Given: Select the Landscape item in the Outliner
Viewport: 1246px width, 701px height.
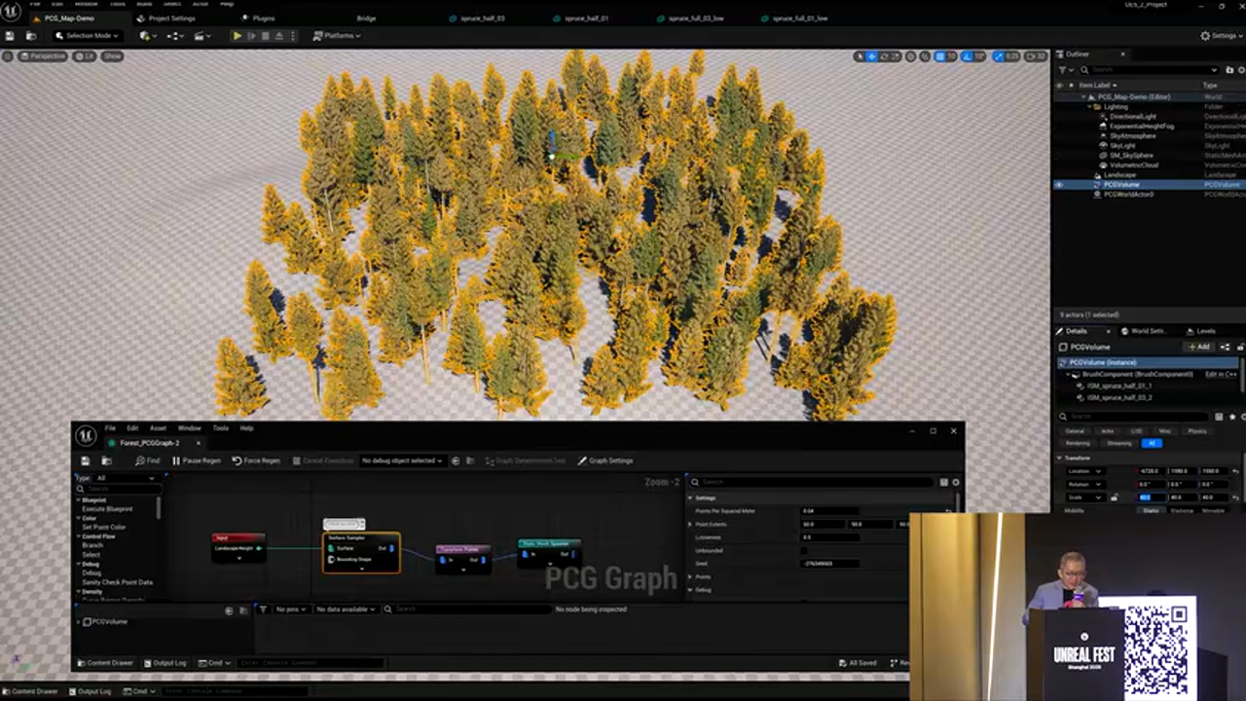Looking at the screenshot, I should pos(1119,174).
